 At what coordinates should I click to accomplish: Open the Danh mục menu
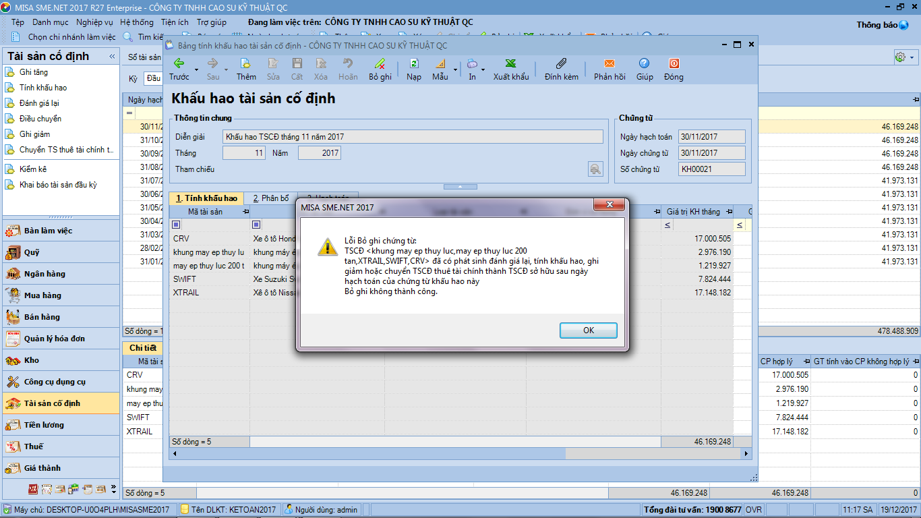[x=51, y=22]
